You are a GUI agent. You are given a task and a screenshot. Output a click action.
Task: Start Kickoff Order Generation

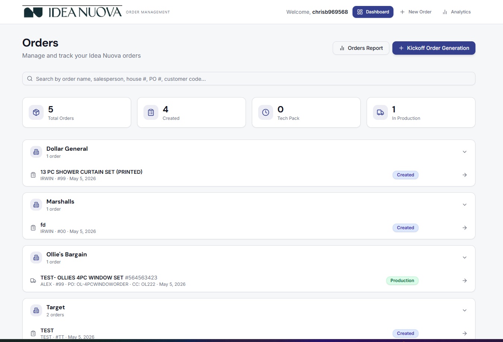coord(434,48)
